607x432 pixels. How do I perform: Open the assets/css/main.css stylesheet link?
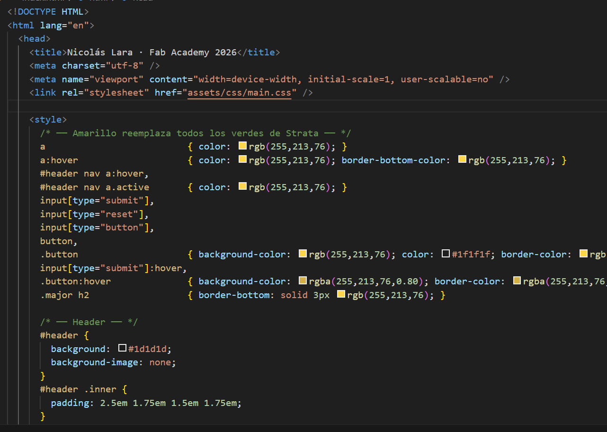point(239,93)
